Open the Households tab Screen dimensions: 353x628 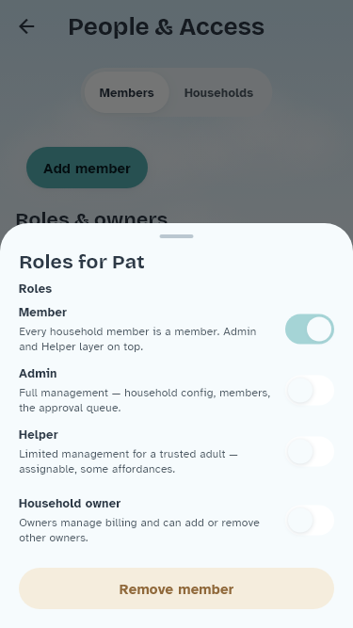(218, 92)
